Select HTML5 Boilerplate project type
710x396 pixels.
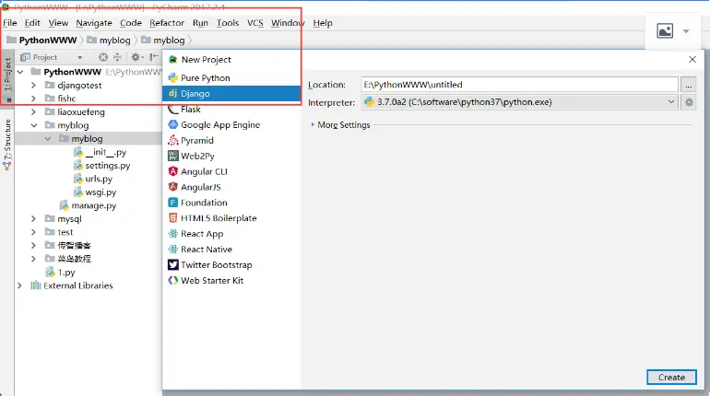pos(231,218)
